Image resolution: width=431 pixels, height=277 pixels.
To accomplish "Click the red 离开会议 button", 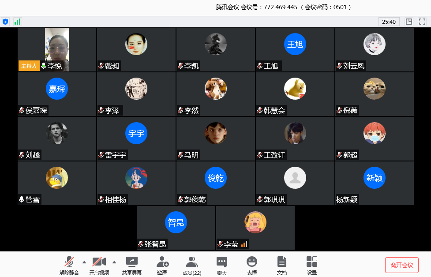I will 402,265.
